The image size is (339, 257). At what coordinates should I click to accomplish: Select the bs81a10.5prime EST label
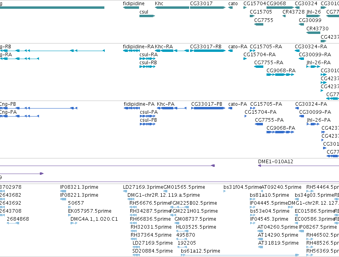coord(269,195)
